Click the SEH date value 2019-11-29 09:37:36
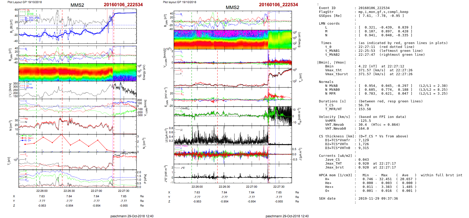 point(378,199)
